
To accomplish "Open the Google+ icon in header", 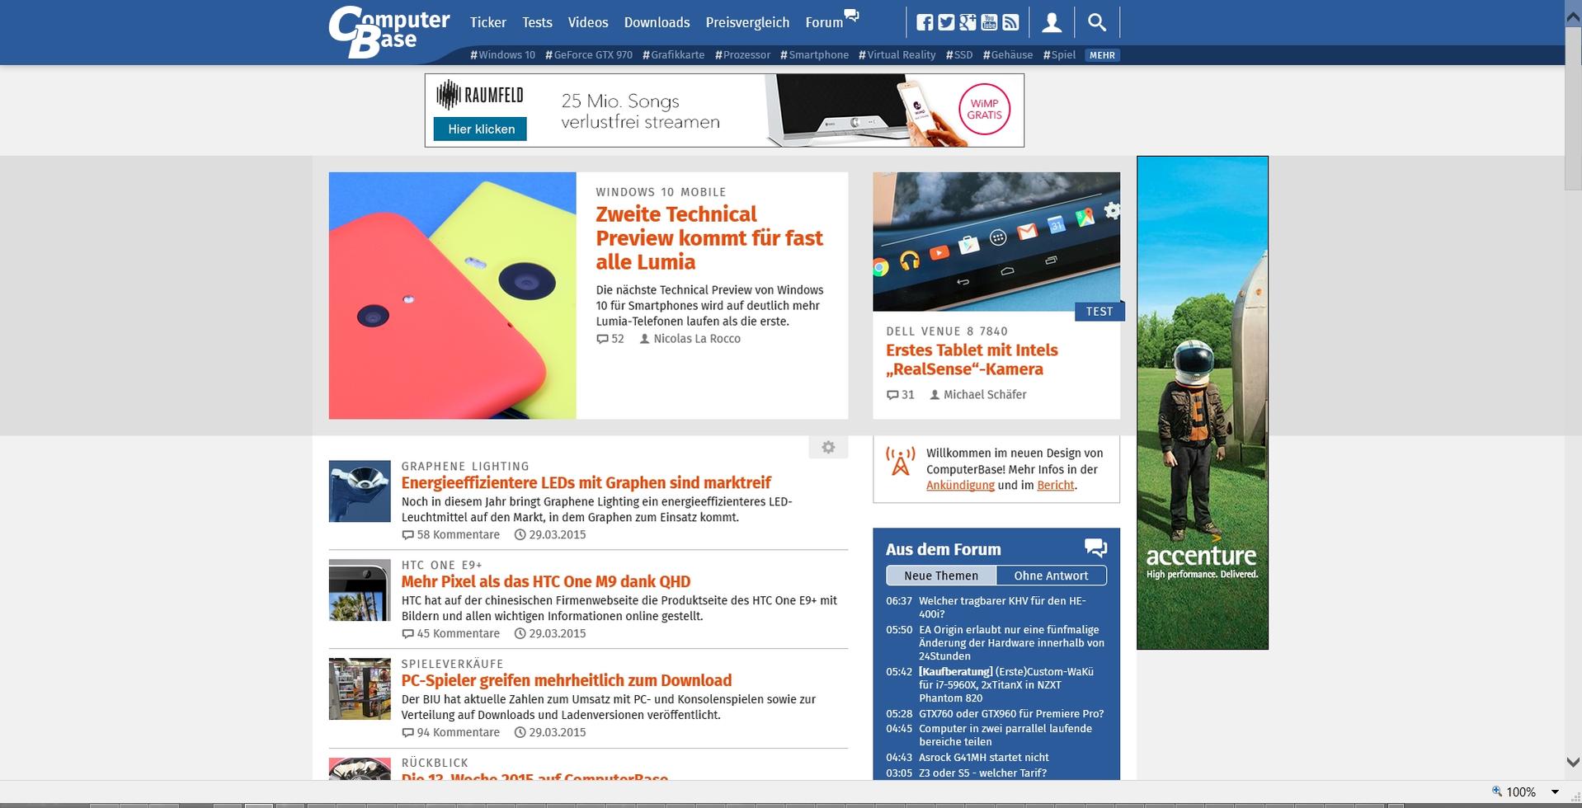I will tap(968, 22).
